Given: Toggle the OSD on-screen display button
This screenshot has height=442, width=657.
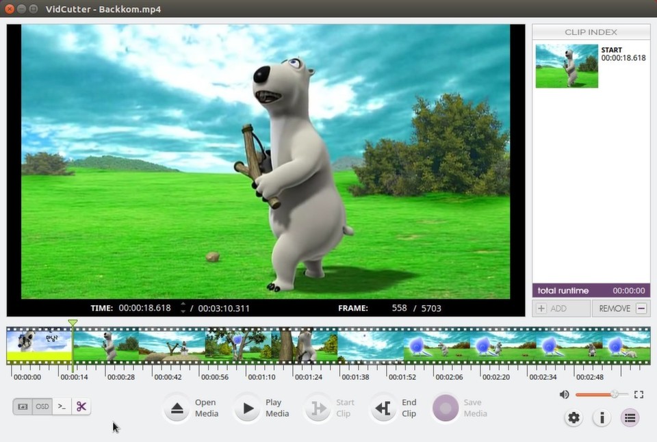Looking at the screenshot, I should [42, 406].
